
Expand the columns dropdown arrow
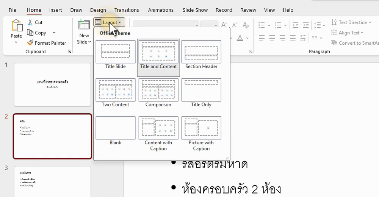coord(321,38)
